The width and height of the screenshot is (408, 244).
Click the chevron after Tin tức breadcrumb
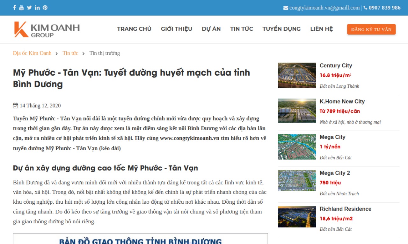(83, 53)
